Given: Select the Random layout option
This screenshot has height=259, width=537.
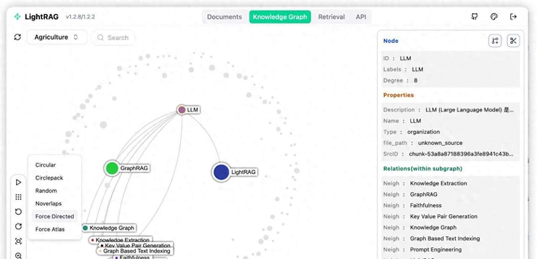Looking at the screenshot, I should tap(55, 191).
